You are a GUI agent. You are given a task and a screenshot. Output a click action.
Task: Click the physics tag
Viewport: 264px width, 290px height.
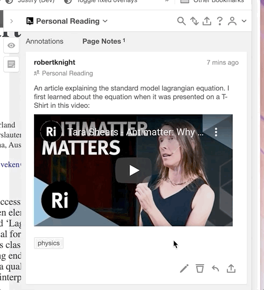48,243
